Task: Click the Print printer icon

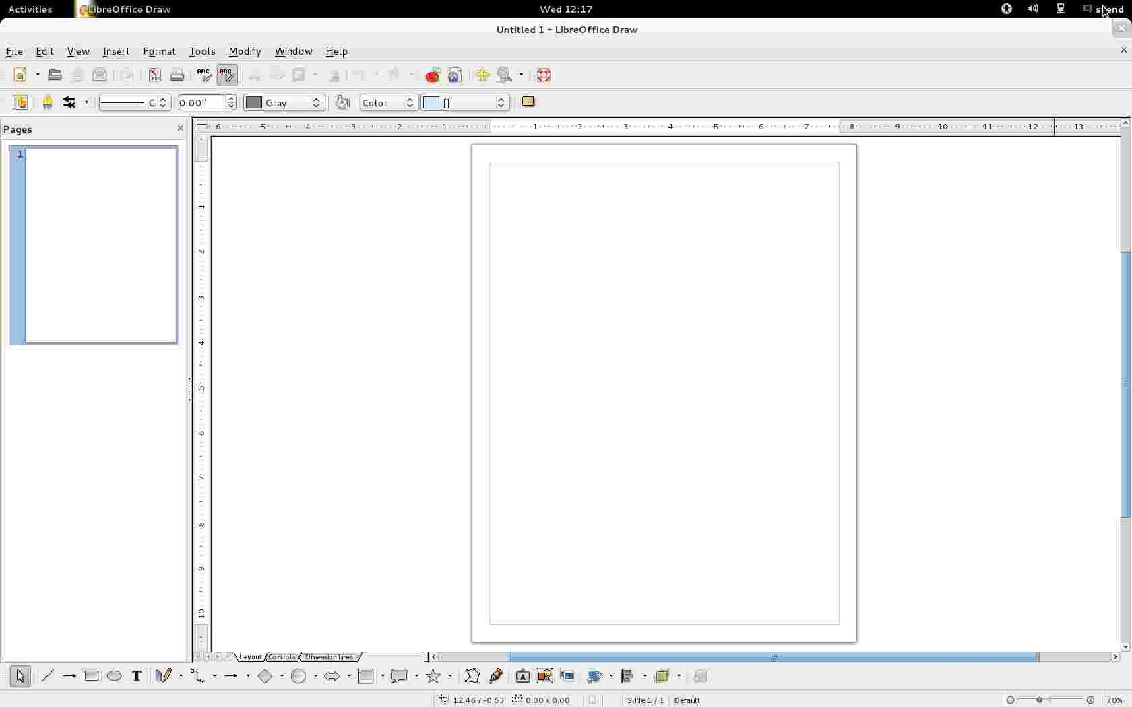Action: 177,75
